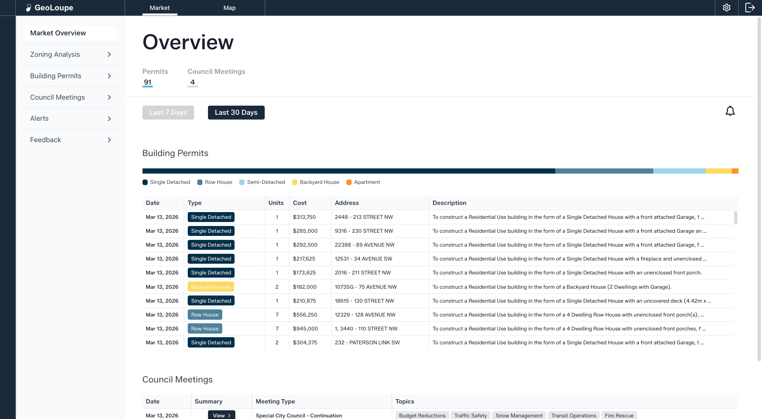Select the Market tab
The width and height of the screenshot is (762, 419).
click(160, 8)
